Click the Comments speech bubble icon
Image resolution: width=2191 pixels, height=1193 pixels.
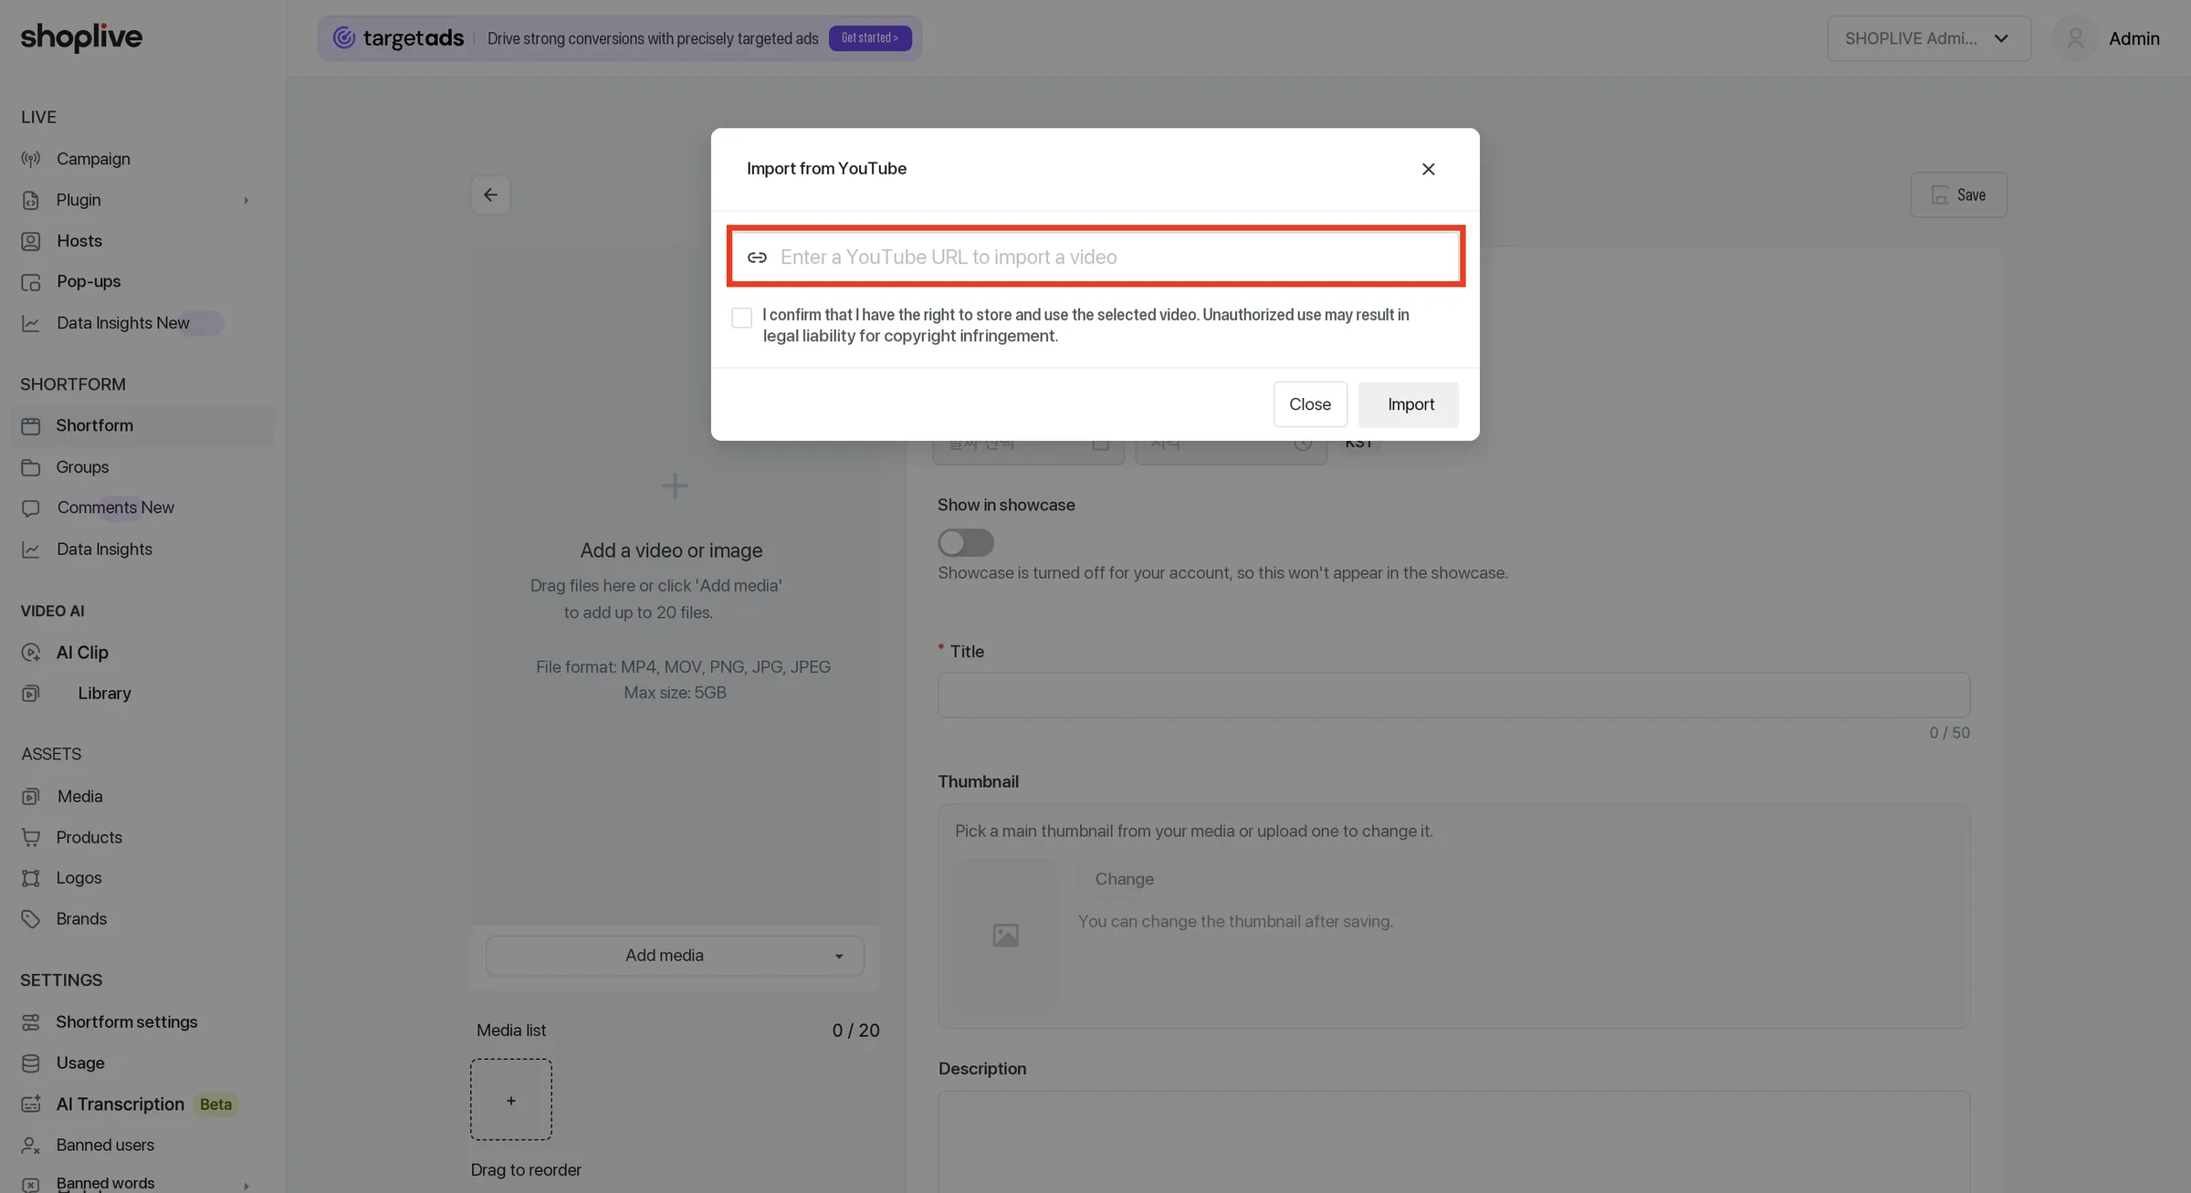31,508
